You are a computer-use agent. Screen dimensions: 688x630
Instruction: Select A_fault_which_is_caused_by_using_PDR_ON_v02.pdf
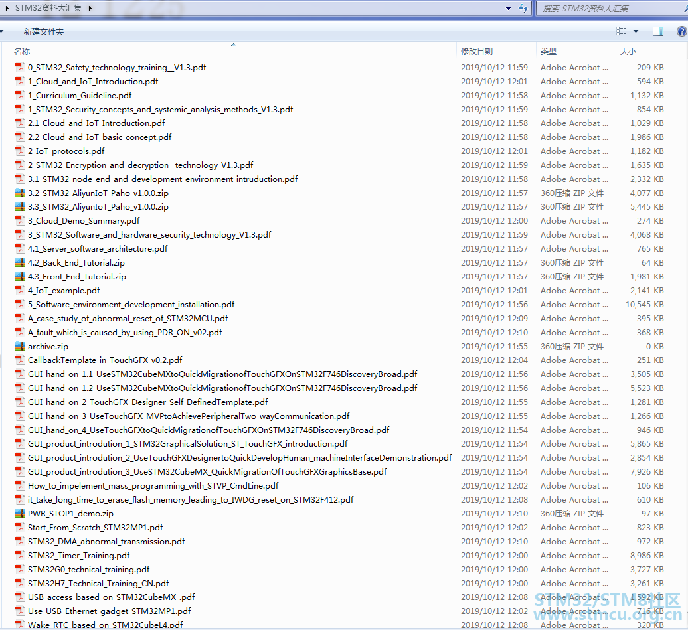(x=125, y=333)
